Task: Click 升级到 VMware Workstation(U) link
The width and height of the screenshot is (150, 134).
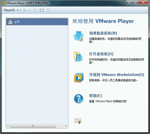Action: (x=117, y=75)
